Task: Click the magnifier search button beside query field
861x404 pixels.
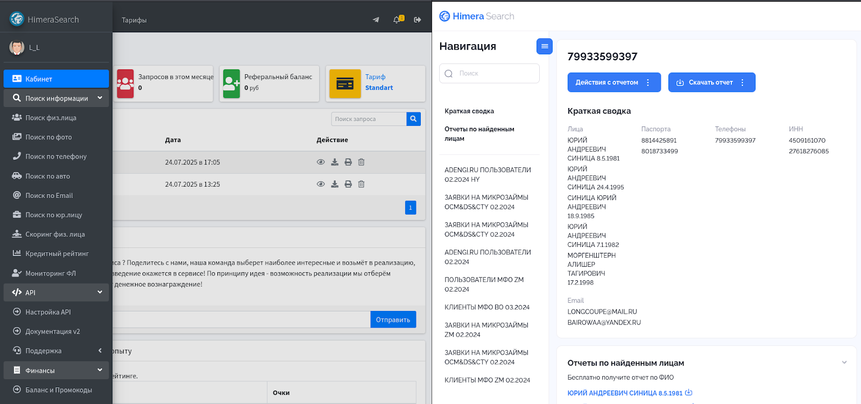Action: click(413, 119)
